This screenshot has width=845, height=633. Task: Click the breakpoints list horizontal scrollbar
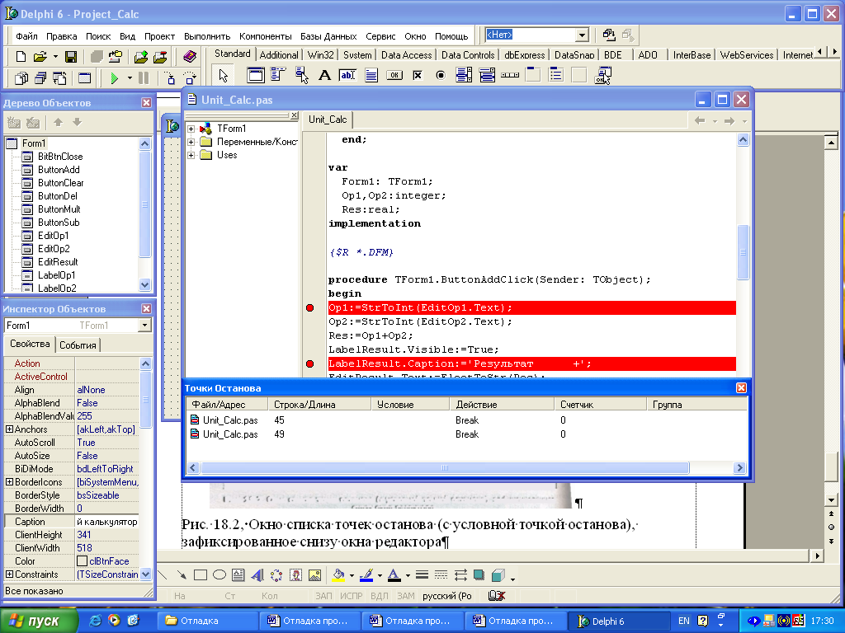click(445, 468)
